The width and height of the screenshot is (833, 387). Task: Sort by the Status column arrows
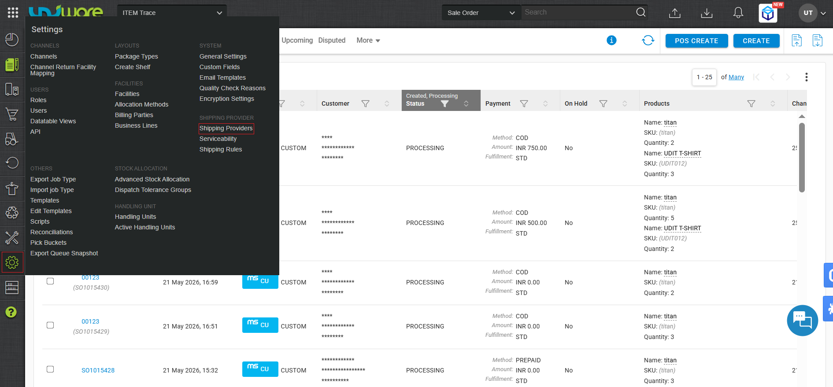(466, 103)
